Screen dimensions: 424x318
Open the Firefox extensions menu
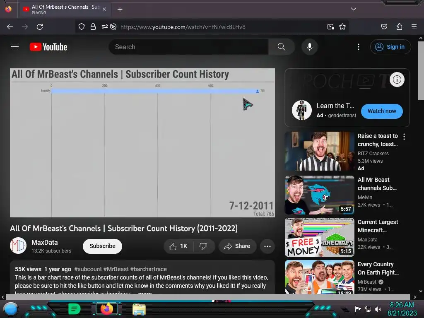399,27
